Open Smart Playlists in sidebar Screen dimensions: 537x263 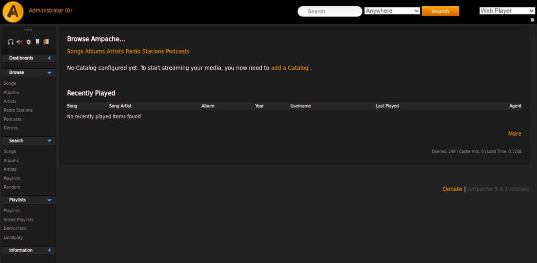18,220
